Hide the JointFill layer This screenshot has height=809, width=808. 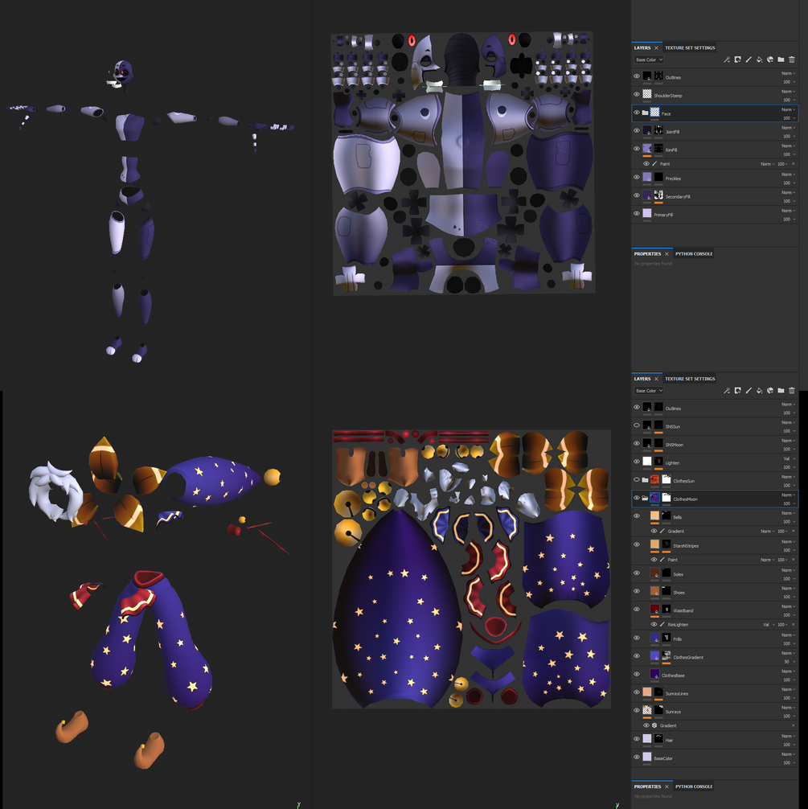click(x=637, y=130)
